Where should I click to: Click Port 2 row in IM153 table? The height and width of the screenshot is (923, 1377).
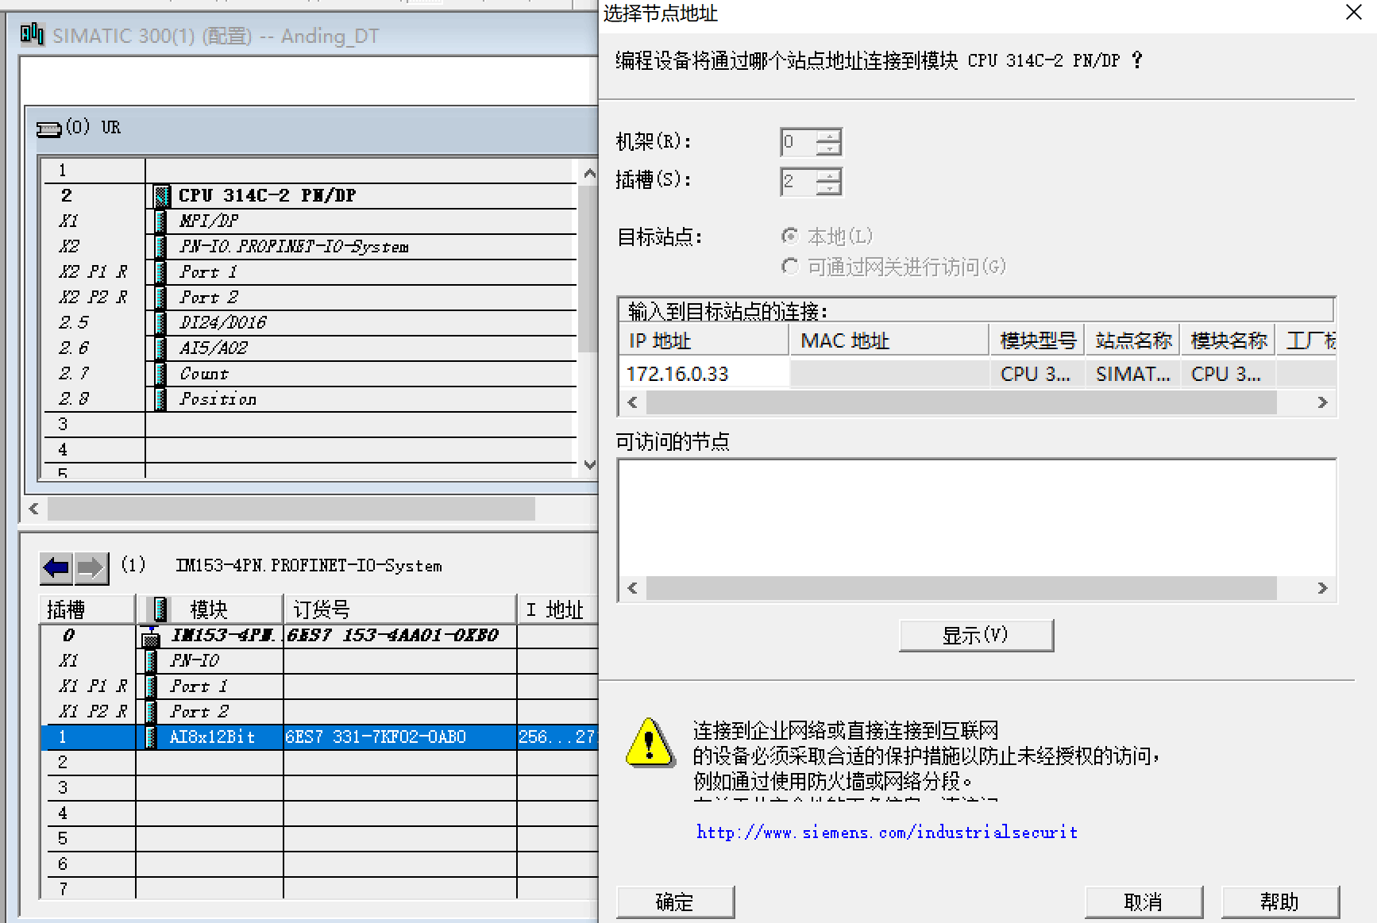pos(319,711)
